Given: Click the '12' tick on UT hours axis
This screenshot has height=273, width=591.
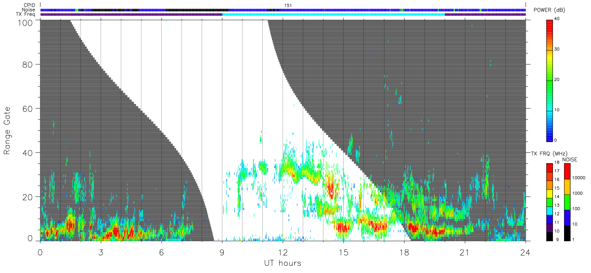Looking at the screenshot, I should (283, 252).
